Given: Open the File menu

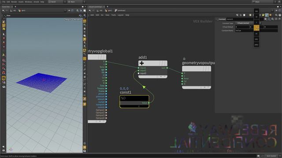Looking at the screenshot, I should point(4,2).
